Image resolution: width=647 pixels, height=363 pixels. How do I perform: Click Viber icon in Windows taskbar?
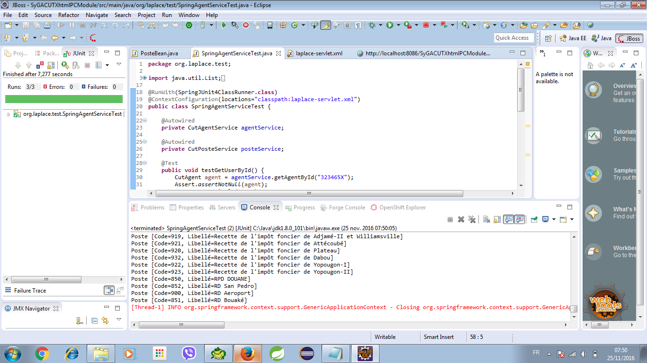tap(189, 353)
